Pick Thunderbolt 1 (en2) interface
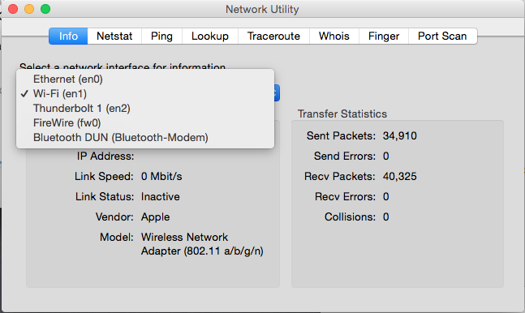This screenshot has height=313, width=525. tap(145, 109)
